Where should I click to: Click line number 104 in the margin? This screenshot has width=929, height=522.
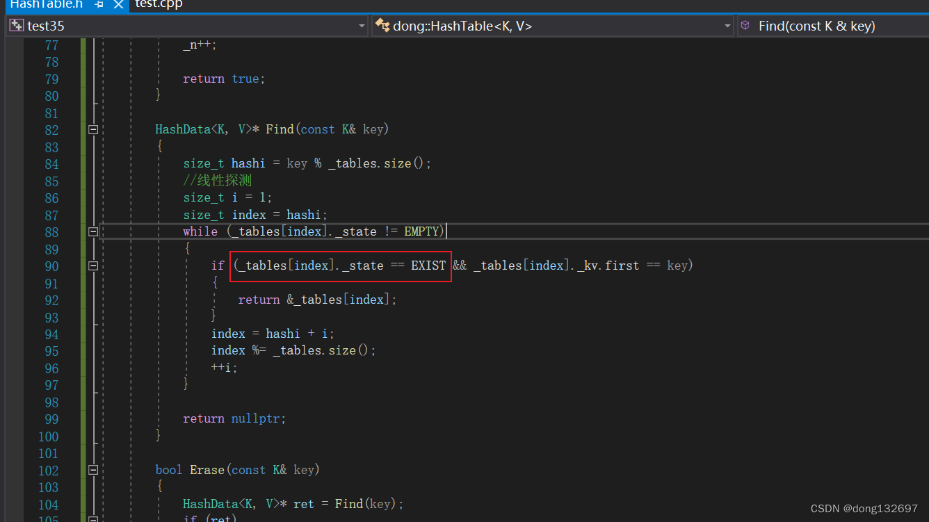pyautogui.click(x=48, y=505)
